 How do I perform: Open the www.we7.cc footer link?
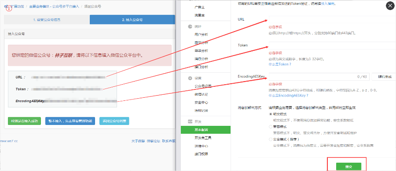click(9, 141)
